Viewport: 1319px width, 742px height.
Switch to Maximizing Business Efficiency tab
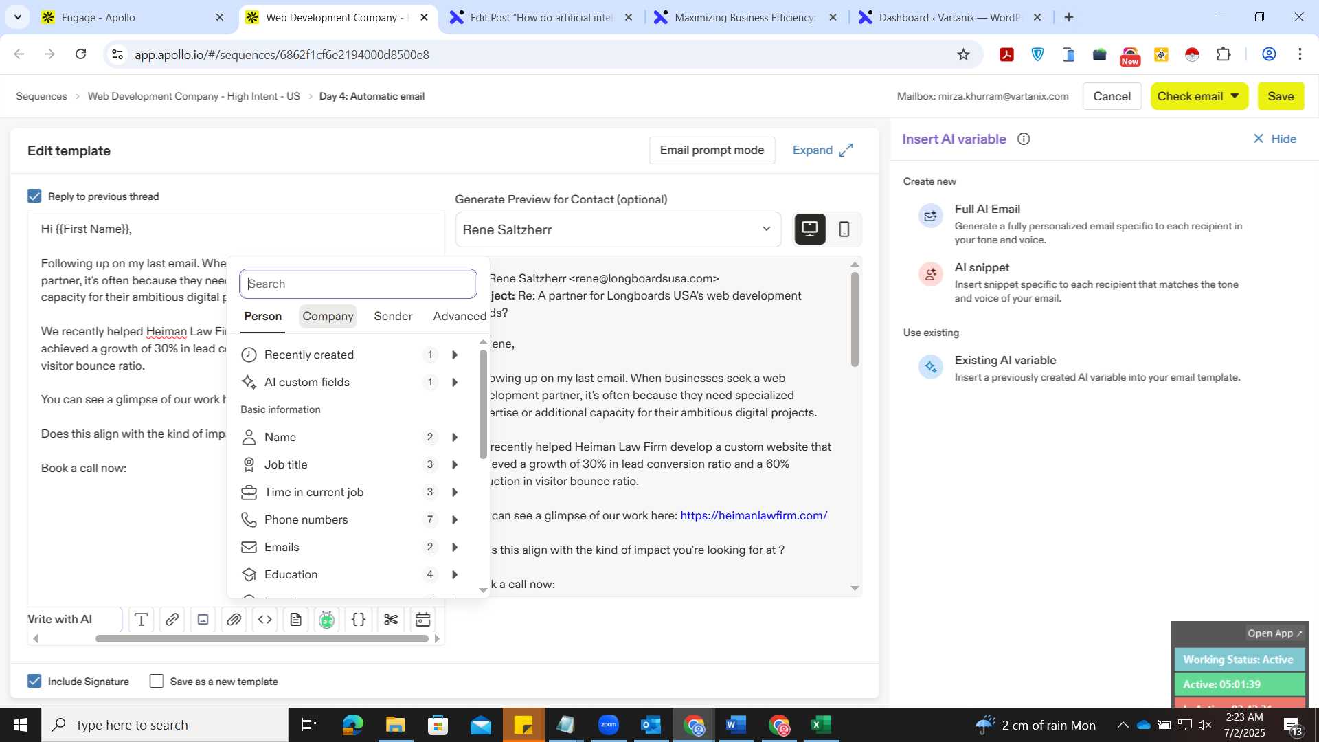pos(745,17)
